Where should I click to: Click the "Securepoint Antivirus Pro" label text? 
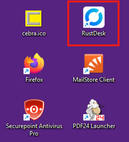(34, 130)
